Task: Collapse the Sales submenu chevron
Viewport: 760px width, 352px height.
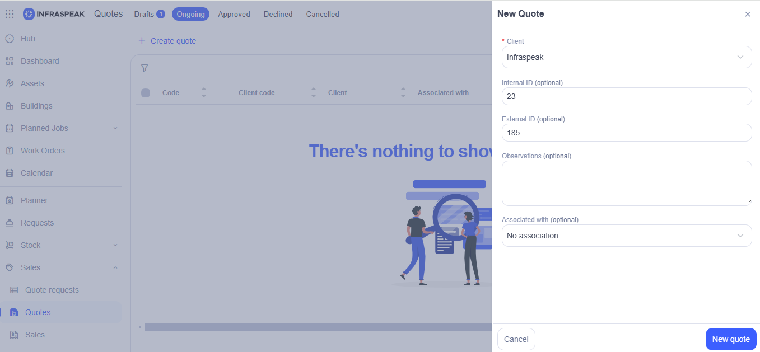Action: 115,267
